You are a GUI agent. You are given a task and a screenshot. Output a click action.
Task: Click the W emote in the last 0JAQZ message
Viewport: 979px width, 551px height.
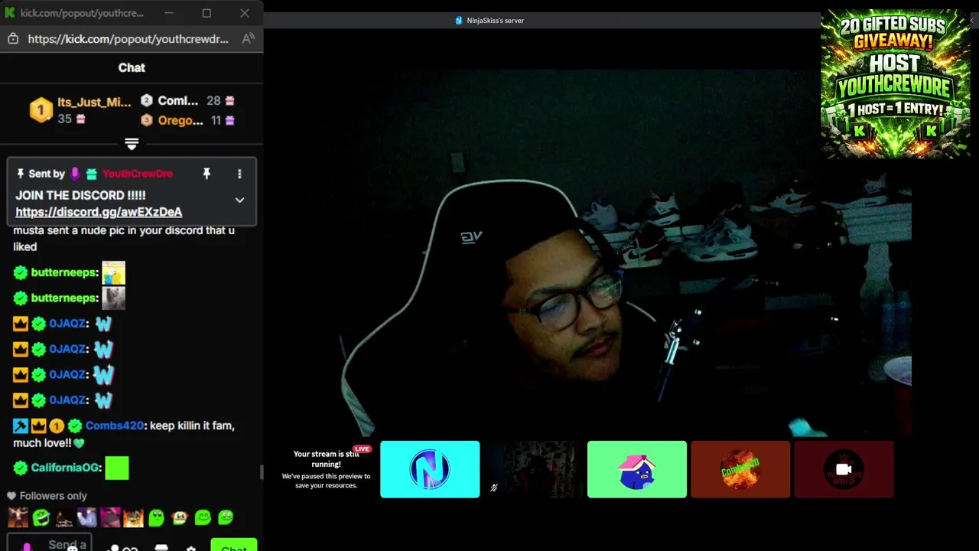103,399
